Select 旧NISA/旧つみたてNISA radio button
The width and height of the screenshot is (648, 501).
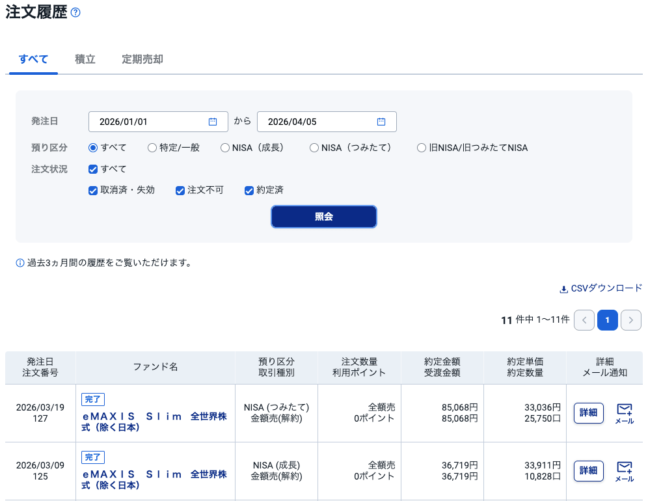[422, 148]
